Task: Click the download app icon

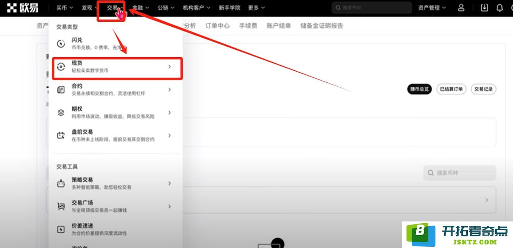Action: [484, 8]
